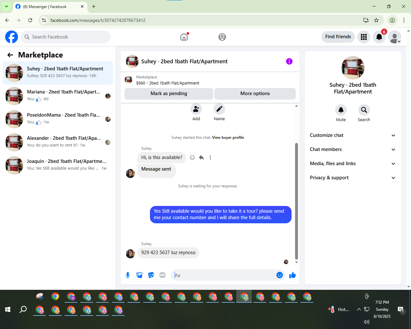Click chat scrollbar down arrow
The image size is (411, 329).
point(296,262)
